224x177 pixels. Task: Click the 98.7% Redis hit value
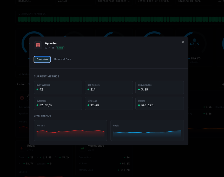click(30, 164)
